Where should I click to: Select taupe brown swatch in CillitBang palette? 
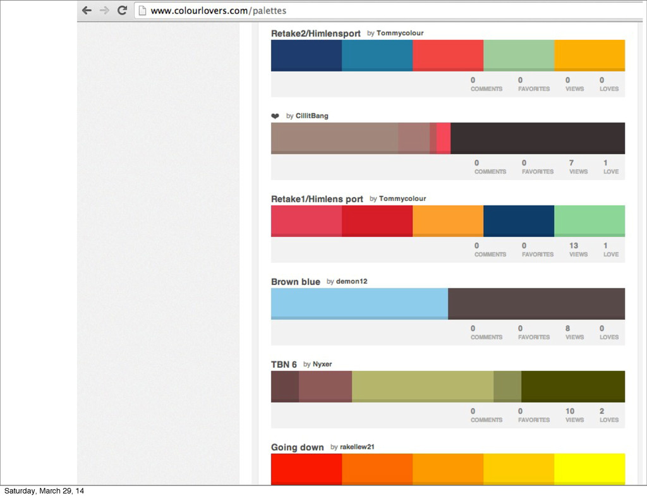335,138
